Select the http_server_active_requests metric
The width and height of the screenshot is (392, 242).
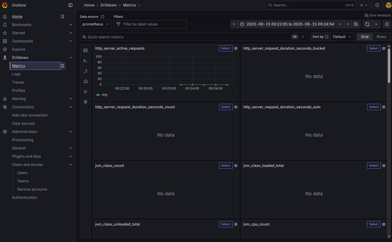coord(226,48)
